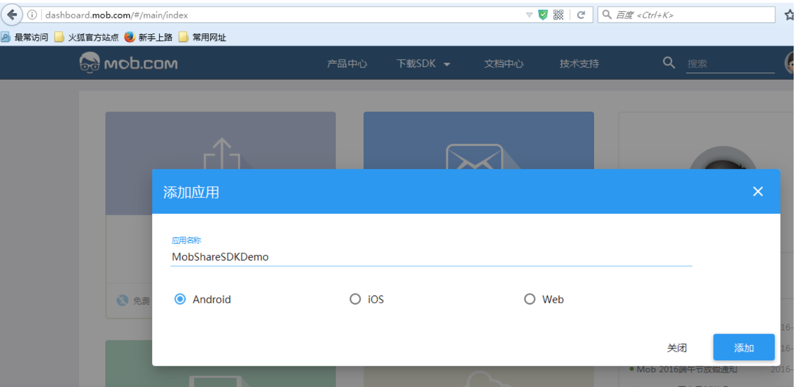This screenshot has width=797, height=387.
Task: Click the blue 添加 button
Action: (x=743, y=347)
